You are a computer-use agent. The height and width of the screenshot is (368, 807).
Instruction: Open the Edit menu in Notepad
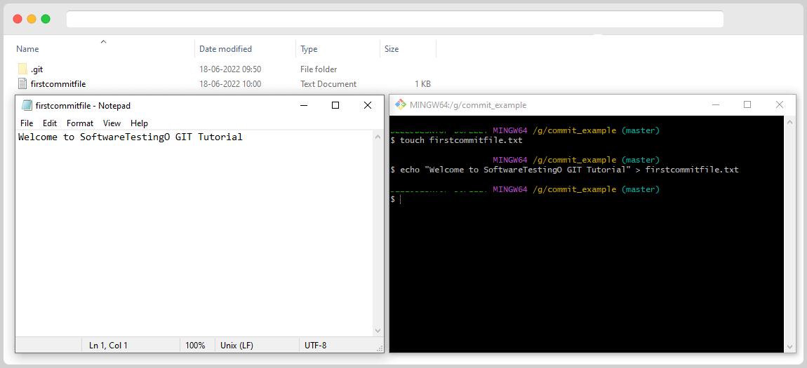click(50, 123)
